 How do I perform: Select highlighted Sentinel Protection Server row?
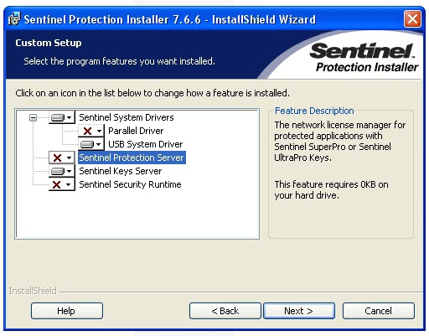132,158
